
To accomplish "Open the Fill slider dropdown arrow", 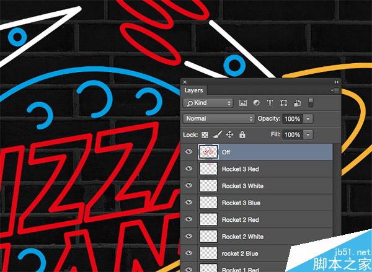I will (x=308, y=134).
